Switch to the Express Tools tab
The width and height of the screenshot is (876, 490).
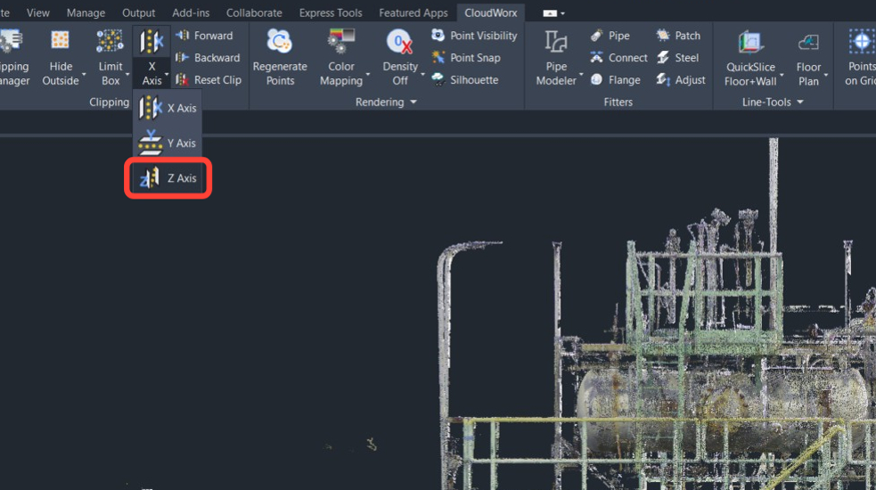(331, 12)
